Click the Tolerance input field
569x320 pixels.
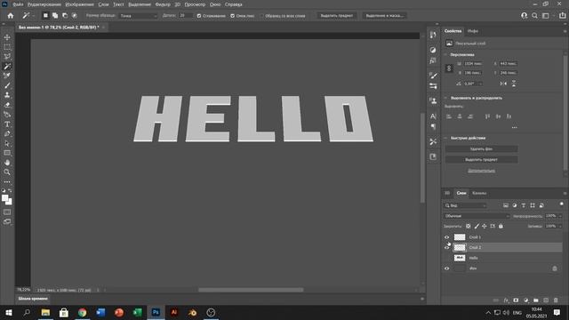(185, 16)
